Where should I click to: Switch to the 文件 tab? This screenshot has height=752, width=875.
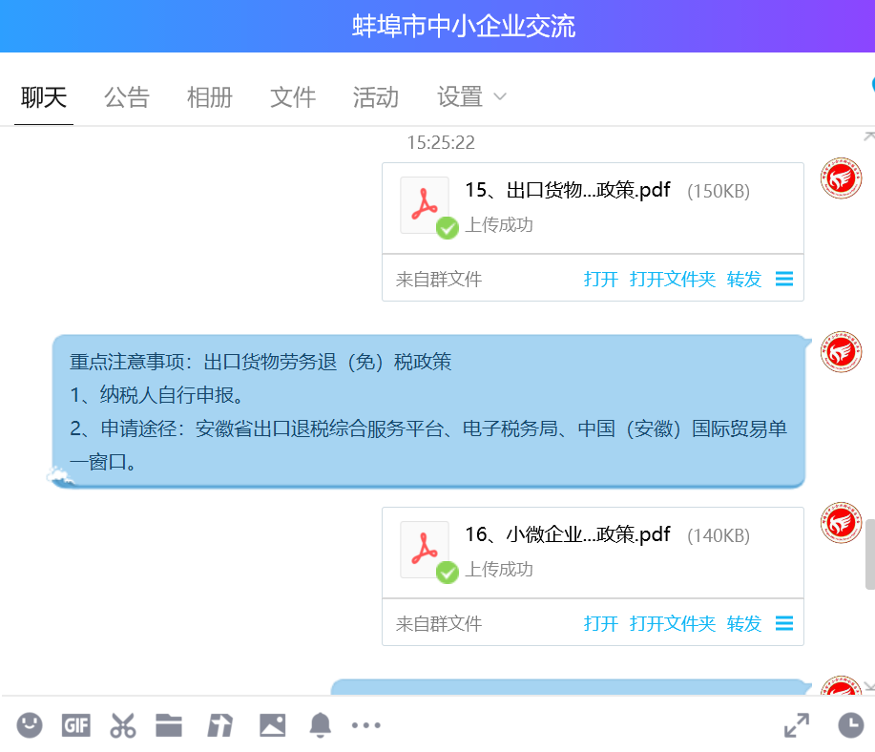(x=292, y=97)
